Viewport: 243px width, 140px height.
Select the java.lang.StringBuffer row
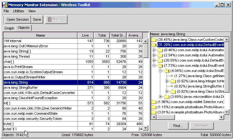click(73, 87)
